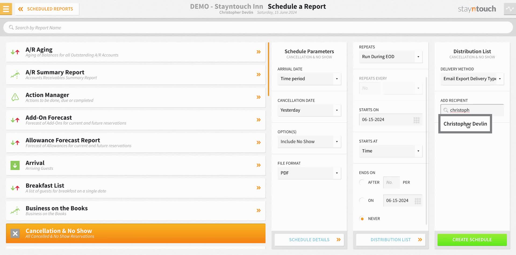This screenshot has height=255, width=516.
Task: Open the Include No Show options dropdown
Action: point(309,142)
